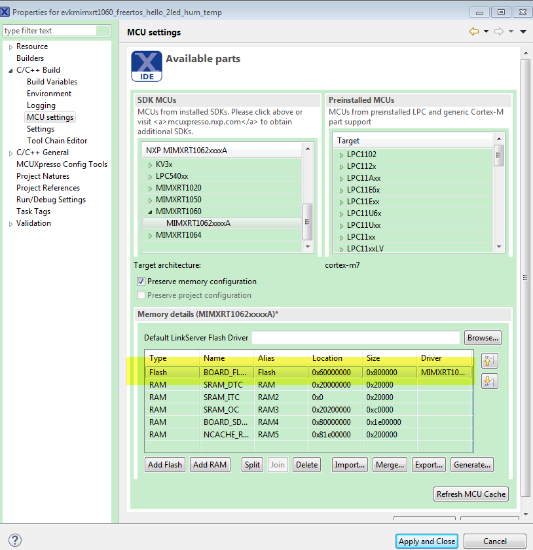The width and height of the screenshot is (533, 550).
Task: Open the back history dropdown arrow
Action: (486, 31)
